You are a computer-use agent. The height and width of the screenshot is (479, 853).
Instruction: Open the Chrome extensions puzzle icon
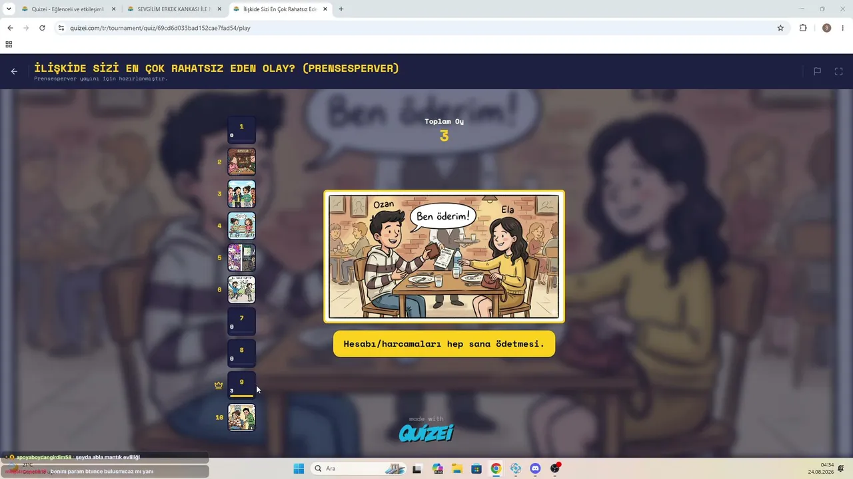tap(803, 28)
